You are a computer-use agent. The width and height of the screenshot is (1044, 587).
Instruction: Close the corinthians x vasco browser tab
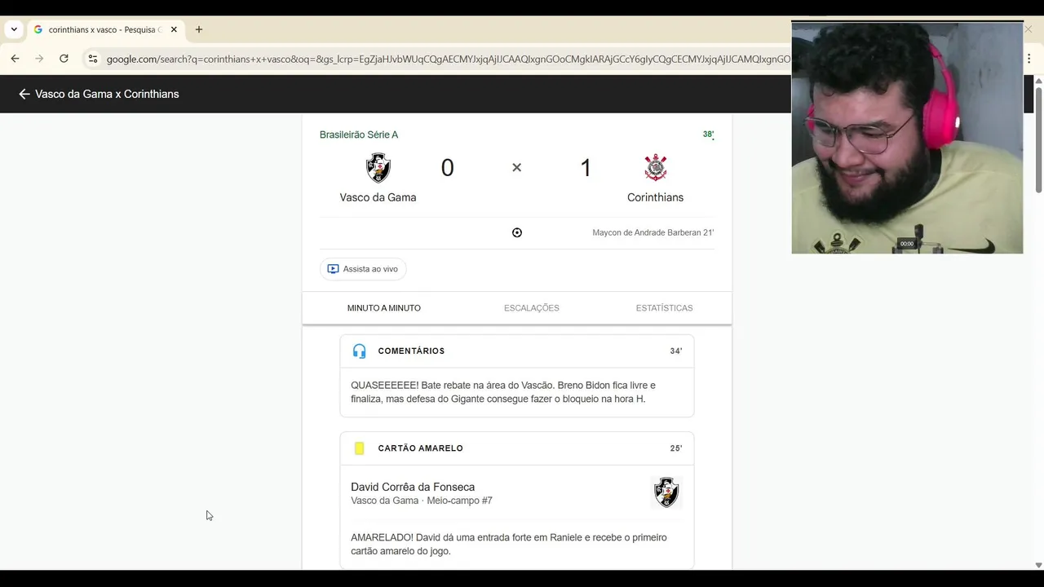[x=174, y=29]
